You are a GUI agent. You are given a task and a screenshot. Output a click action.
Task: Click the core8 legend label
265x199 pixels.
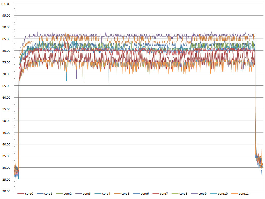tap(183, 194)
